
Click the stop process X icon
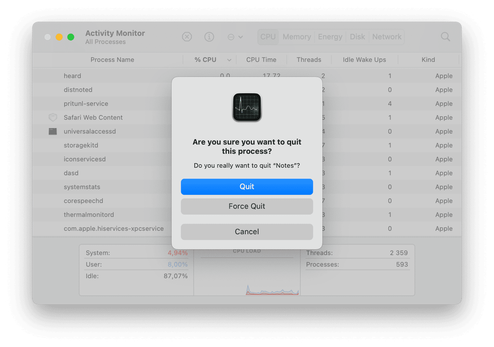[x=187, y=37]
